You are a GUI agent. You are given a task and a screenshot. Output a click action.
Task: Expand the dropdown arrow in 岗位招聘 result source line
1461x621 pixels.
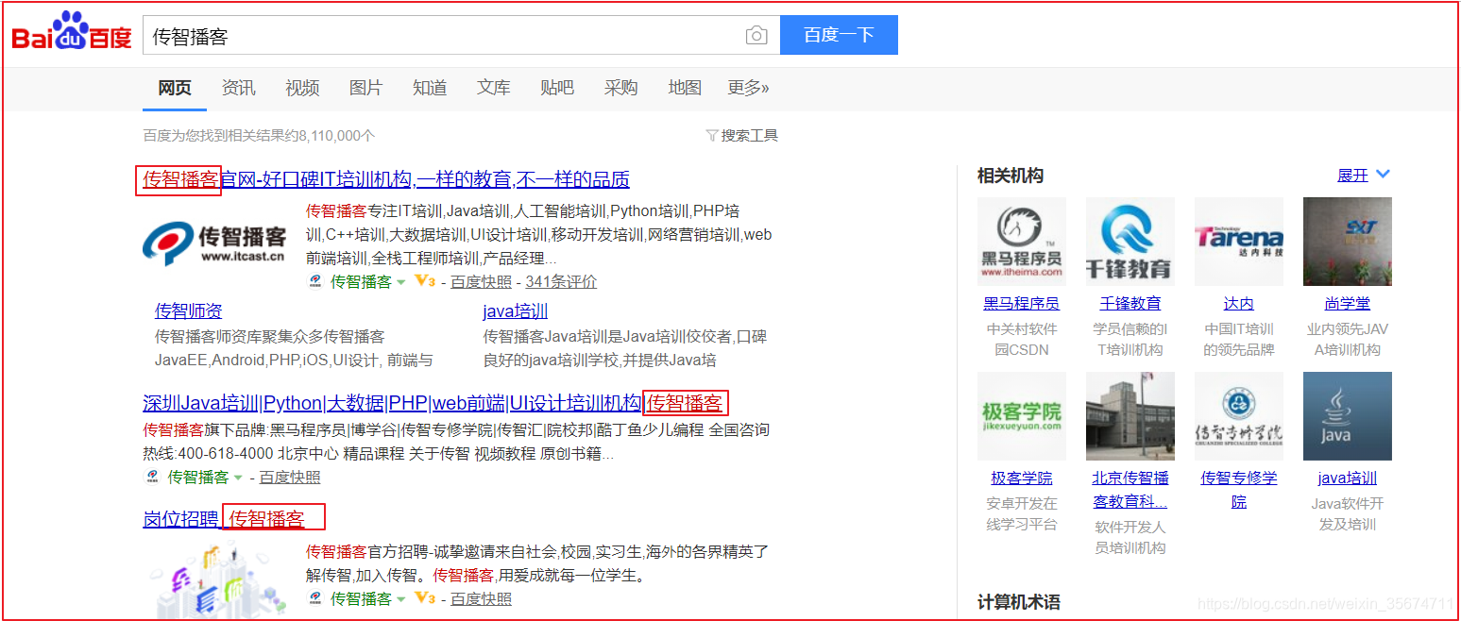(x=400, y=599)
